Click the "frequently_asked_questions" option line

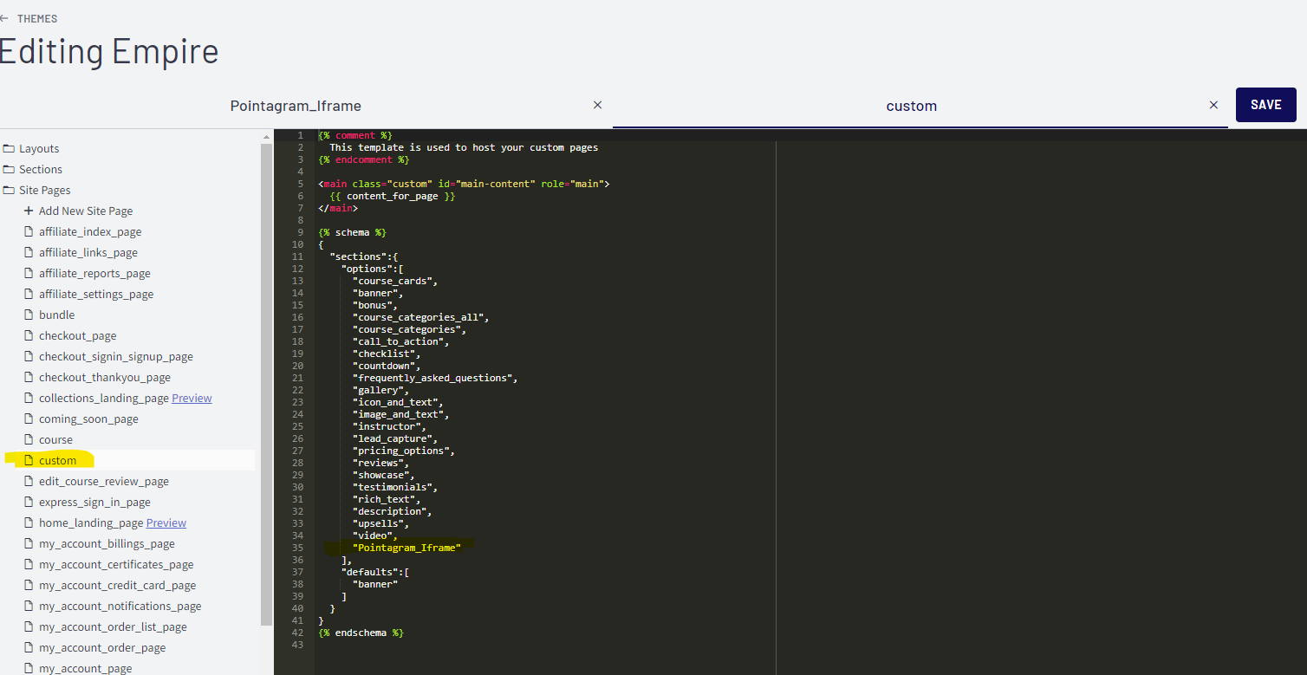click(x=435, y=378)
